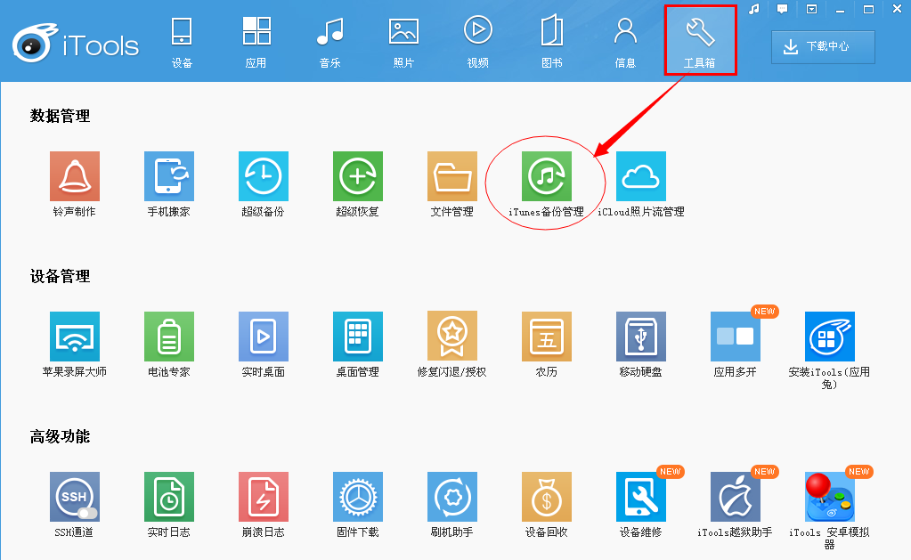Click the music note icon in title bar
This screenshot has width=911, height=560.
754,9
